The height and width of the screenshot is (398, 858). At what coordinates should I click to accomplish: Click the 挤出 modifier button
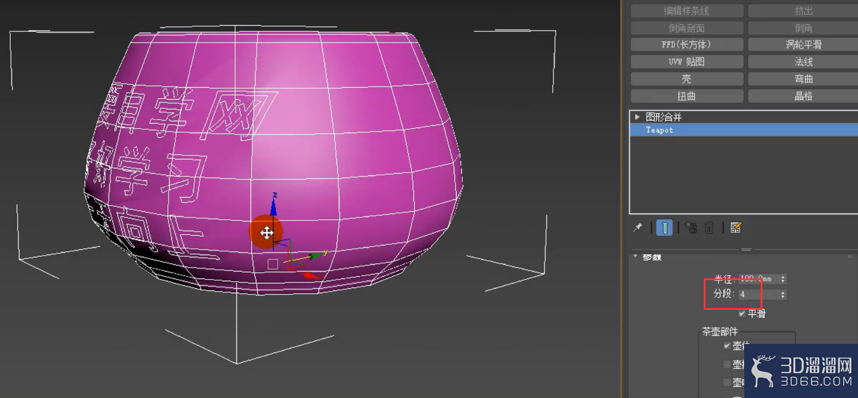(x=804, y=11)
